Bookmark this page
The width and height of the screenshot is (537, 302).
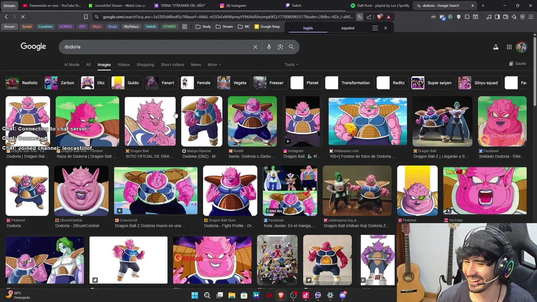point(86,17)
